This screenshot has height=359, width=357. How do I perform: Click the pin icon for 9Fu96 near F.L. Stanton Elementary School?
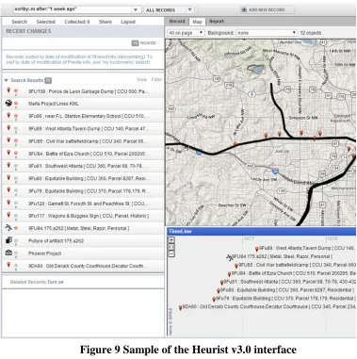[8, 116]
